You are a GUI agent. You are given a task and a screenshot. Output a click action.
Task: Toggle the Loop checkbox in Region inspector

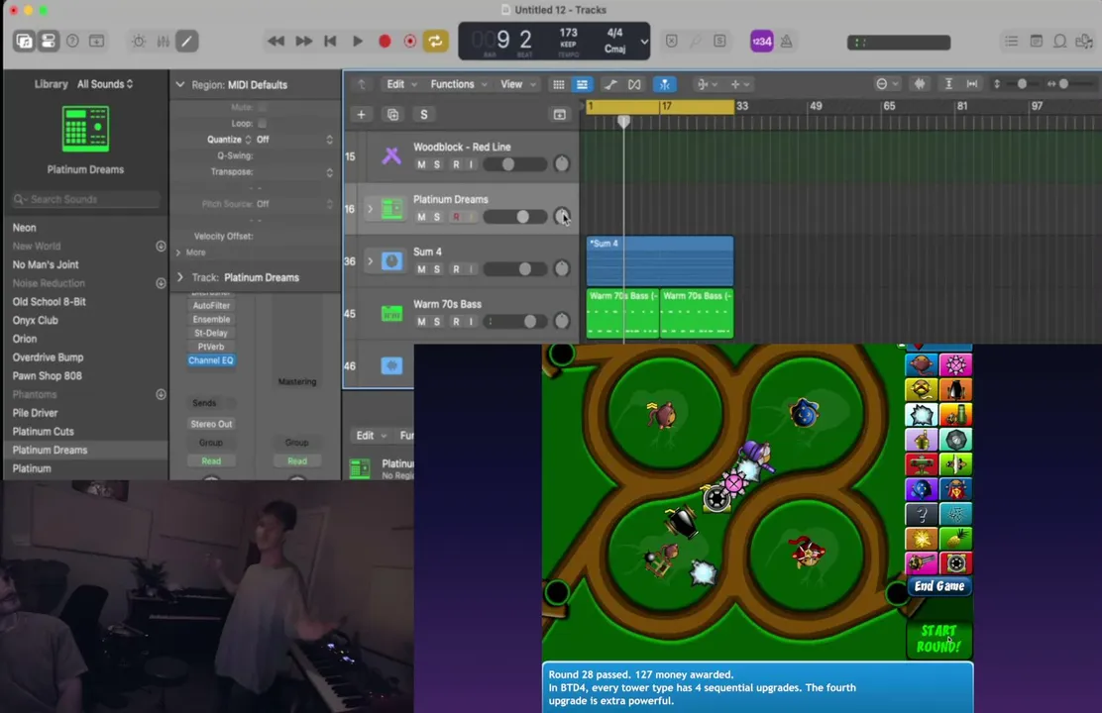[x=263, y=123]
